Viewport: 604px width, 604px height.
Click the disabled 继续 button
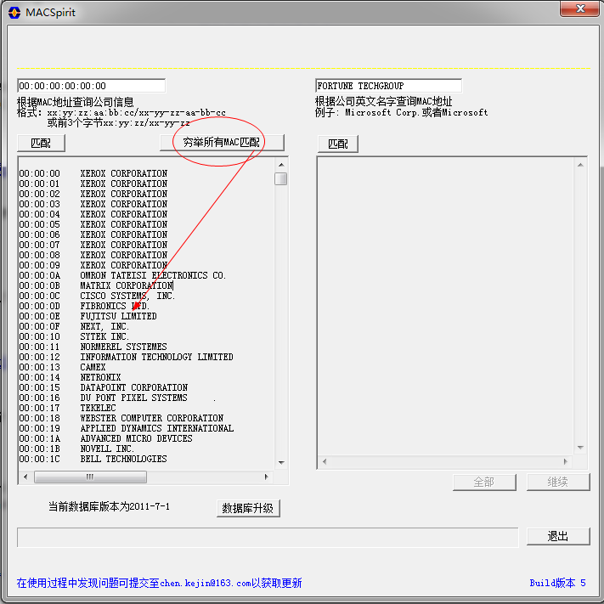[558, 483]
